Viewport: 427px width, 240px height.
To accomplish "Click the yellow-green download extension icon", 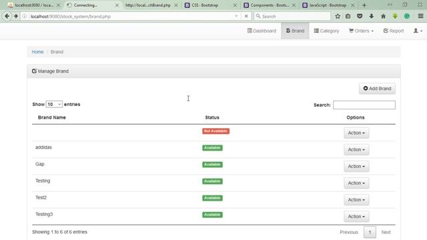I will [395, 16].
